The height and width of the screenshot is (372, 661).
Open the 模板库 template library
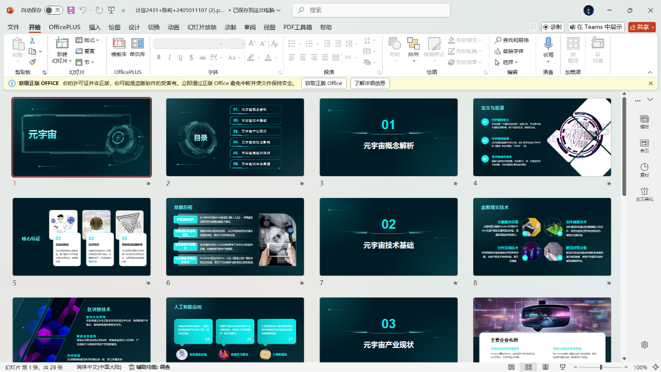(119, 47)
